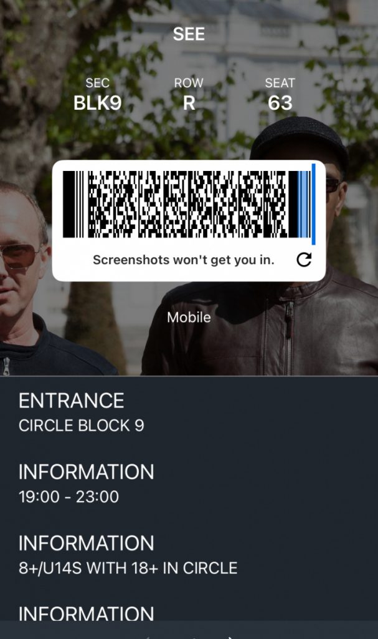
Task: Tap the partially visible bottom INFORMATION heading
Action: (87, 613)
